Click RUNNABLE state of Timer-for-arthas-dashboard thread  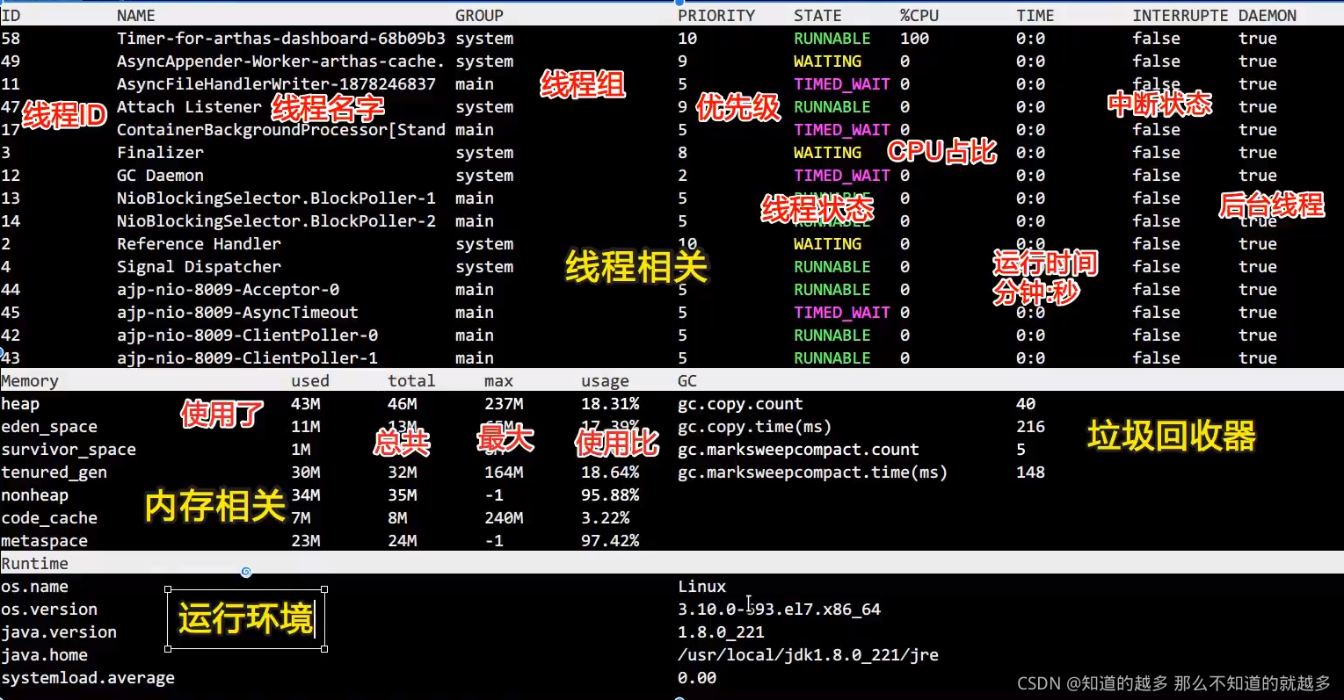[832, 39]
